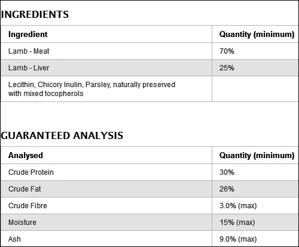Image resolution: width=299 pixels, height=247 pixels.
Task: Click the 70% quantity value
Action: click(x=227, y=51)
